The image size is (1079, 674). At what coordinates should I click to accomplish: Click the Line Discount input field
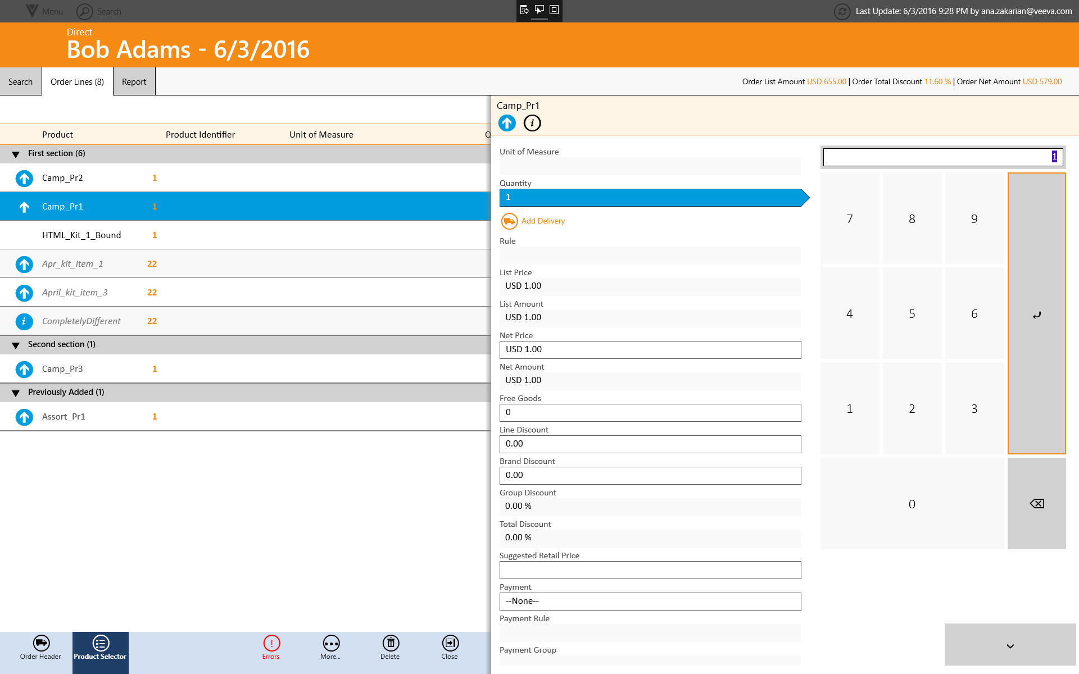point(650,444)
